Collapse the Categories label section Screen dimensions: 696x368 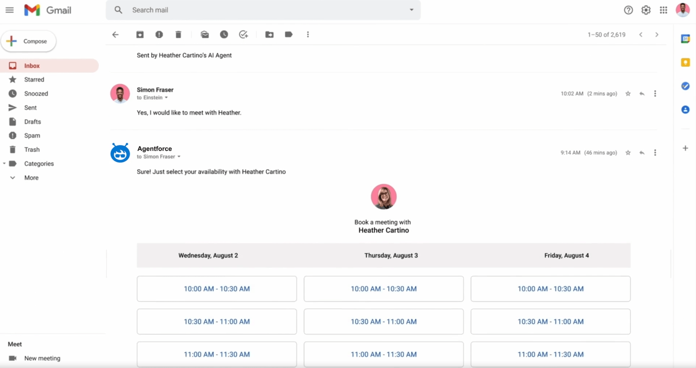click(4, 164)
